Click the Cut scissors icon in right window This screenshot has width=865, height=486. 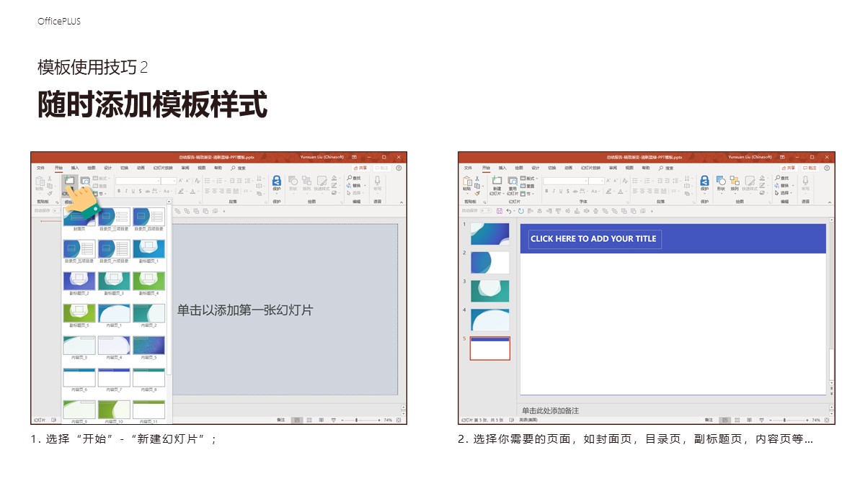[477, 179]
